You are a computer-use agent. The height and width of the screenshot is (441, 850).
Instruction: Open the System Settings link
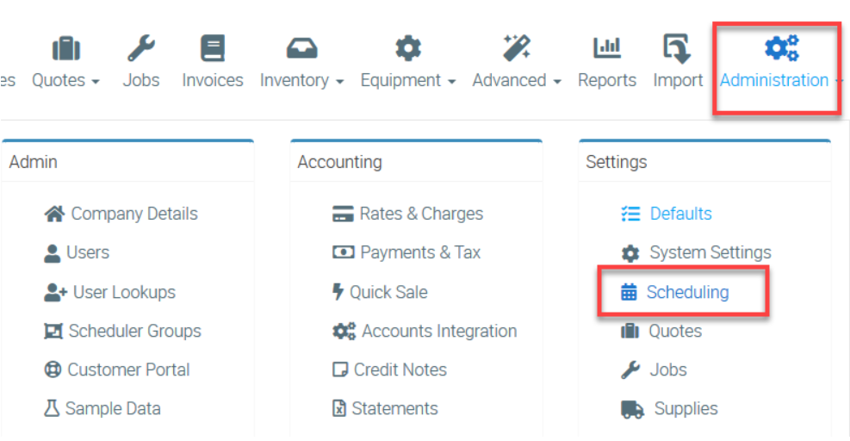click(x=710, y=252)
